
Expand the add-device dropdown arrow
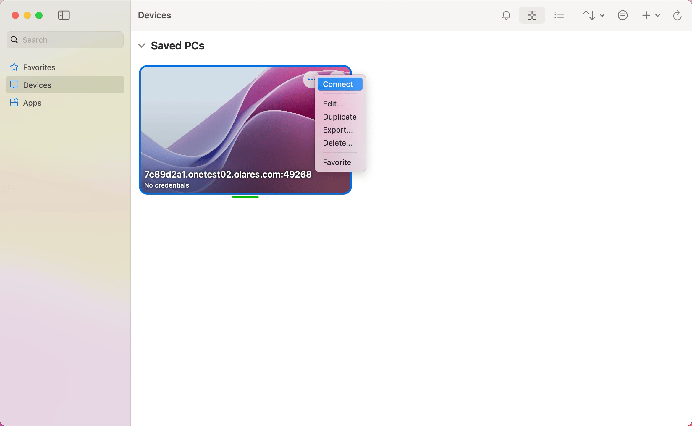[x=657, y=15]
